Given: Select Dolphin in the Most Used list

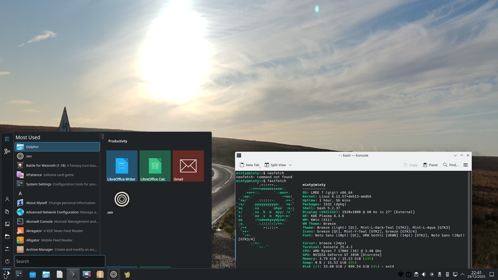Looking at the screenshot, I should tap(57, 147).
